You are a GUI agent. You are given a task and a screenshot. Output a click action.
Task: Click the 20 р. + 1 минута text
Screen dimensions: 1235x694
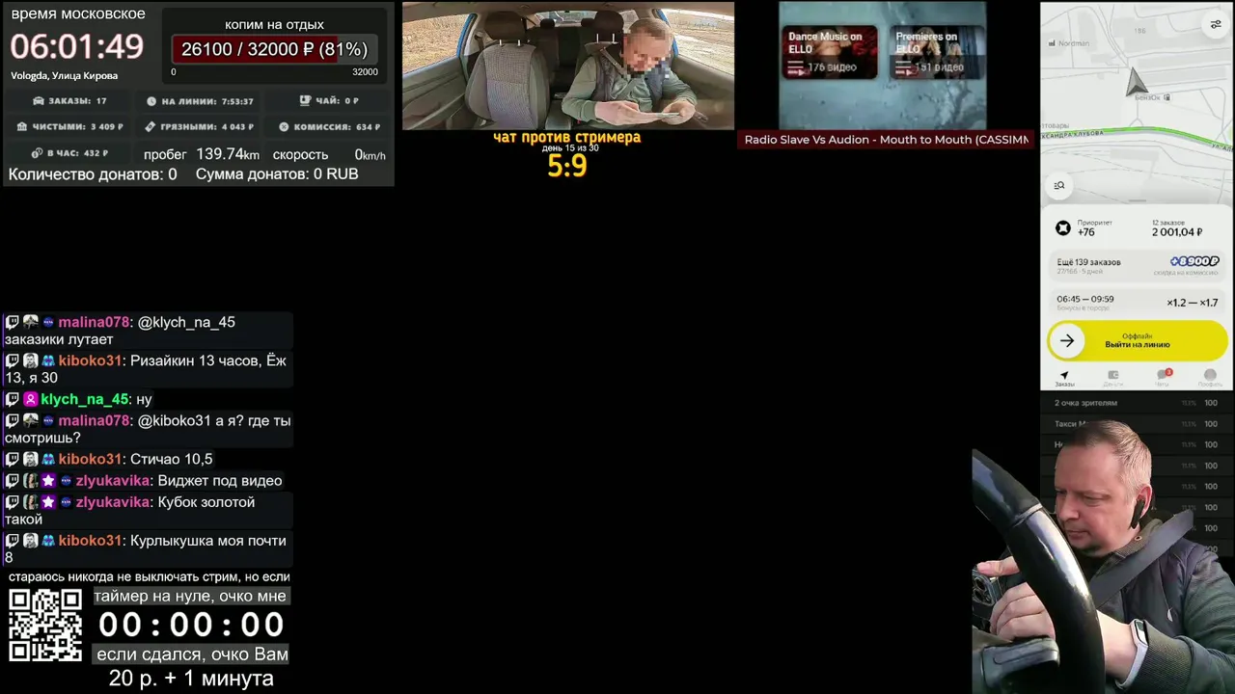(x=191, y=678)
